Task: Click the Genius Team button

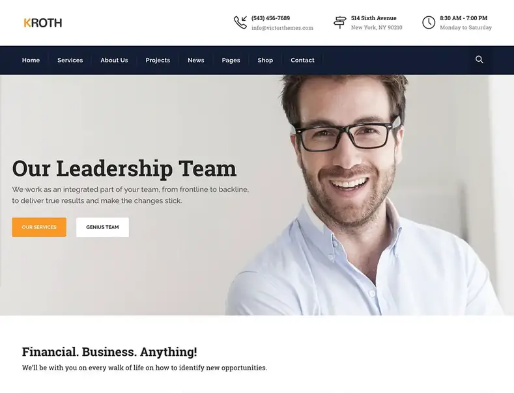Action: (102, 227)
